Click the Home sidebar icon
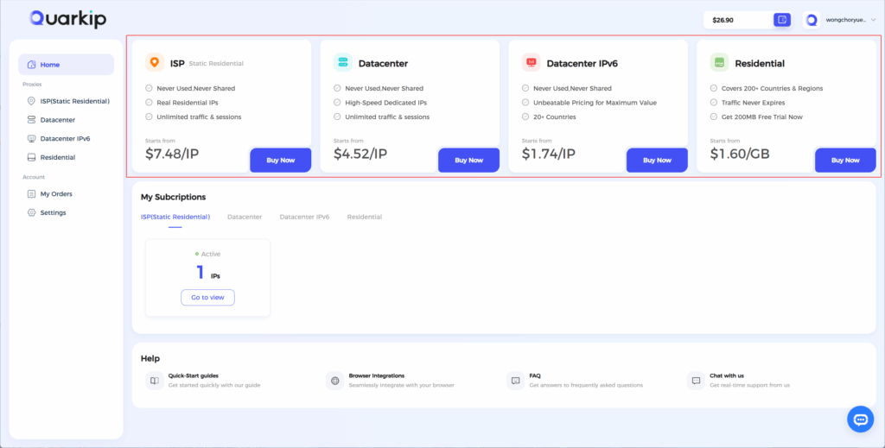The image size is (885, 448). click(32, 64)
